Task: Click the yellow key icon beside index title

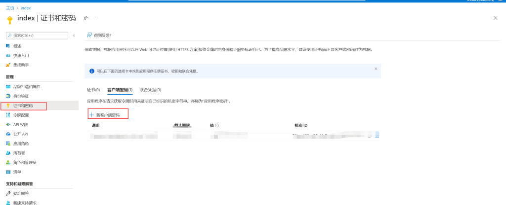Action: 9,20
